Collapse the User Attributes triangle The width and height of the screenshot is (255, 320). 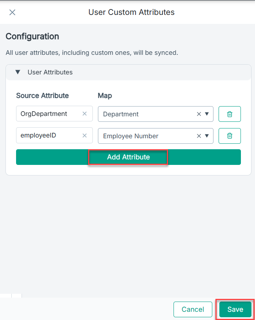point(18,72)
